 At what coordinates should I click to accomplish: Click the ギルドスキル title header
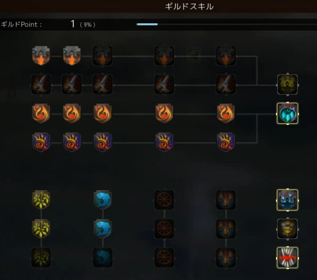tap(189, 6)
